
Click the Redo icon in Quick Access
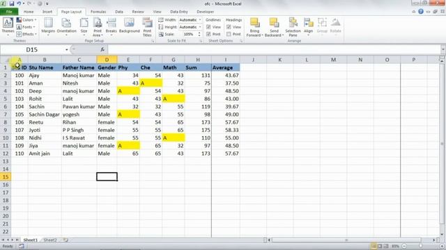[x=29, y=3]
